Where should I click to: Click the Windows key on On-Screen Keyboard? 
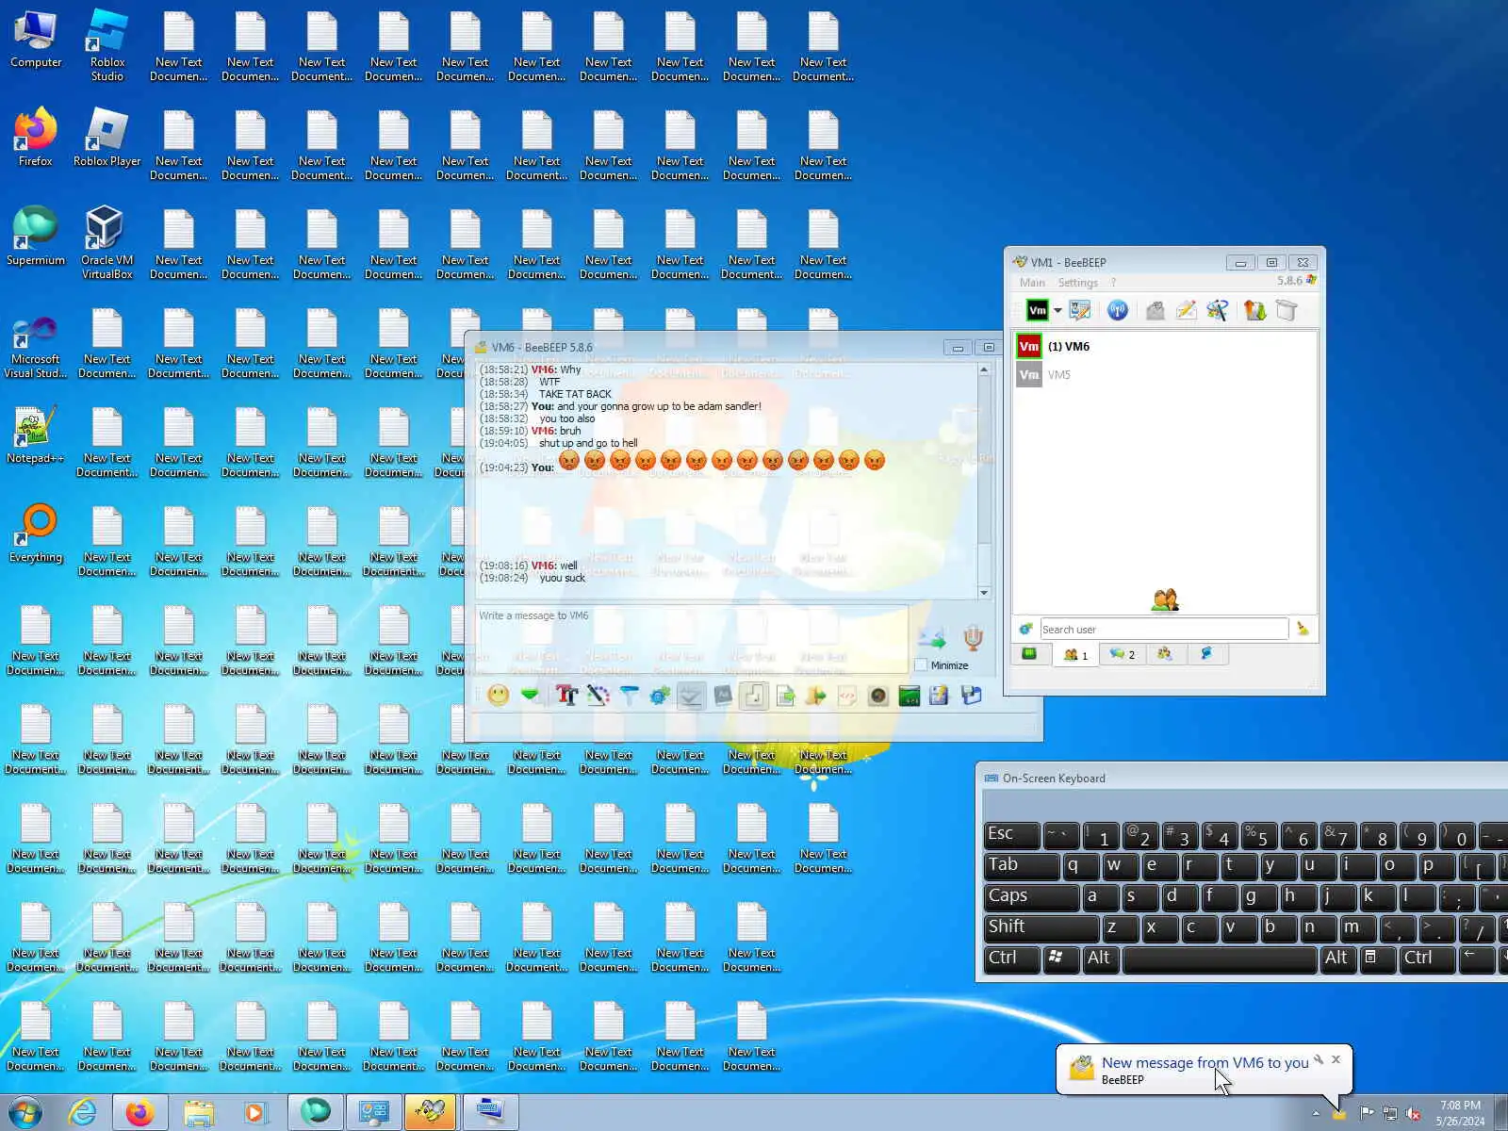1060,959
